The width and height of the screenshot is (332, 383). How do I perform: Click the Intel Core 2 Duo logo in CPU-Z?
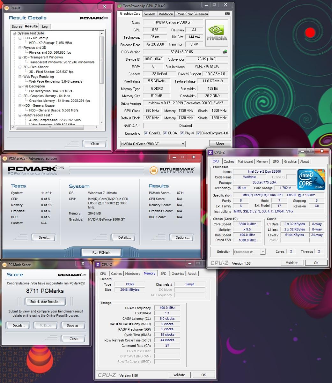tap(311, 180)
